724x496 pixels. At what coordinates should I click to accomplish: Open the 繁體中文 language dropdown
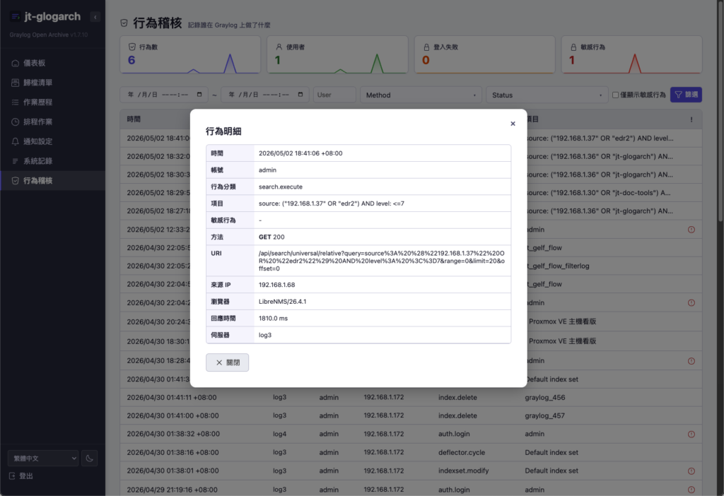pyautogui.click(x=43, y=458)
